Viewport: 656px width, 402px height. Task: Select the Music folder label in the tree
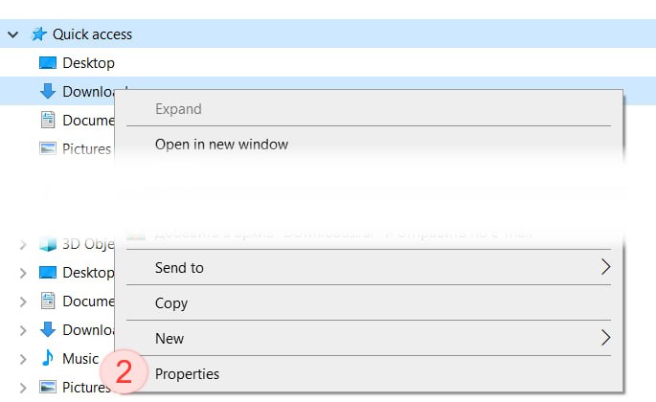pos(80,359)
